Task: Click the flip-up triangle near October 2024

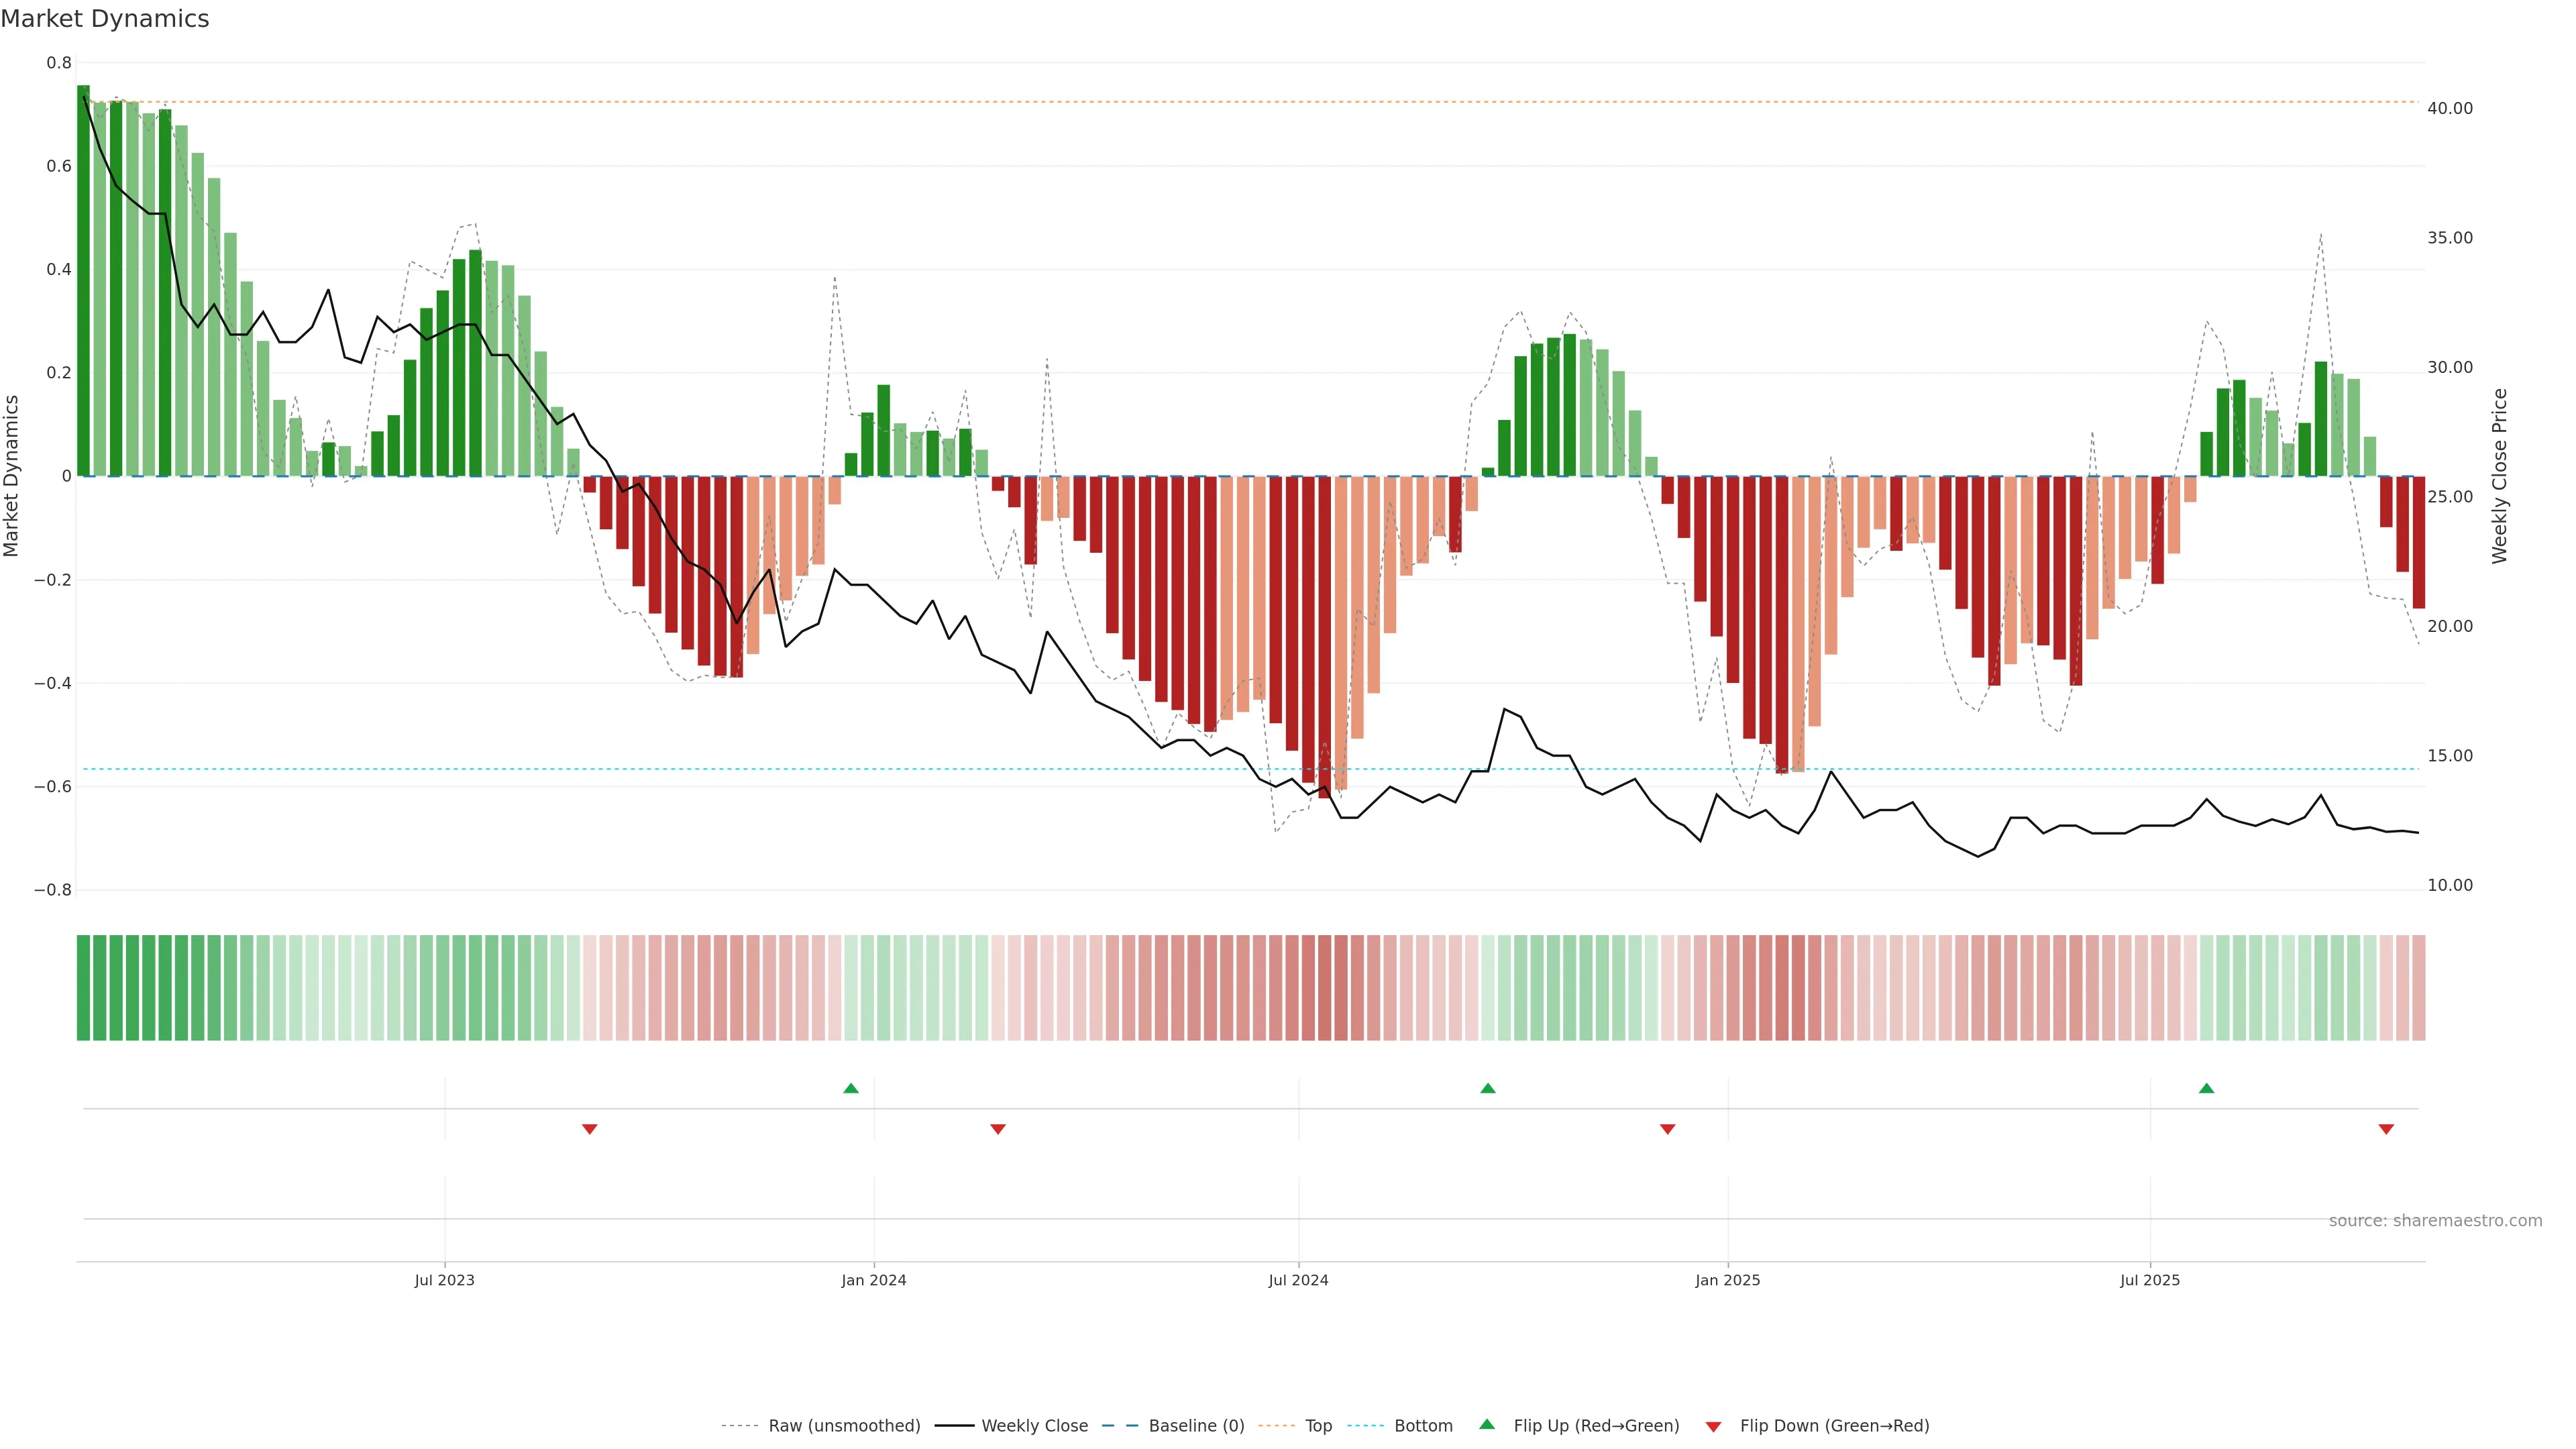Action: (x=1488, y=1088)
